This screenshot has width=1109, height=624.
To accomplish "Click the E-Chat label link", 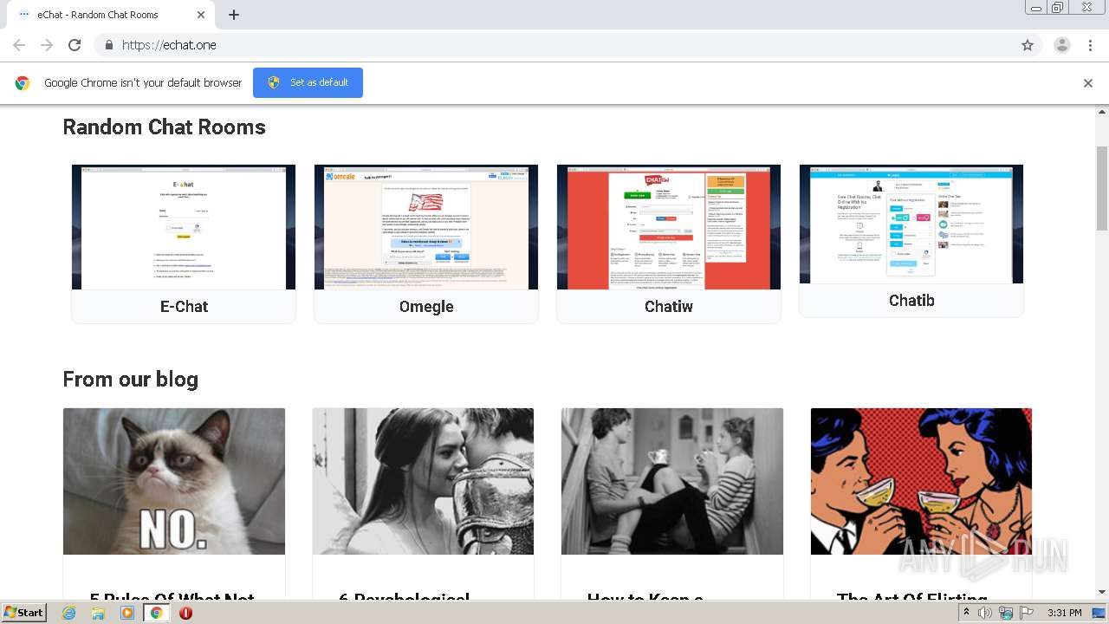I will click(184, 306).
